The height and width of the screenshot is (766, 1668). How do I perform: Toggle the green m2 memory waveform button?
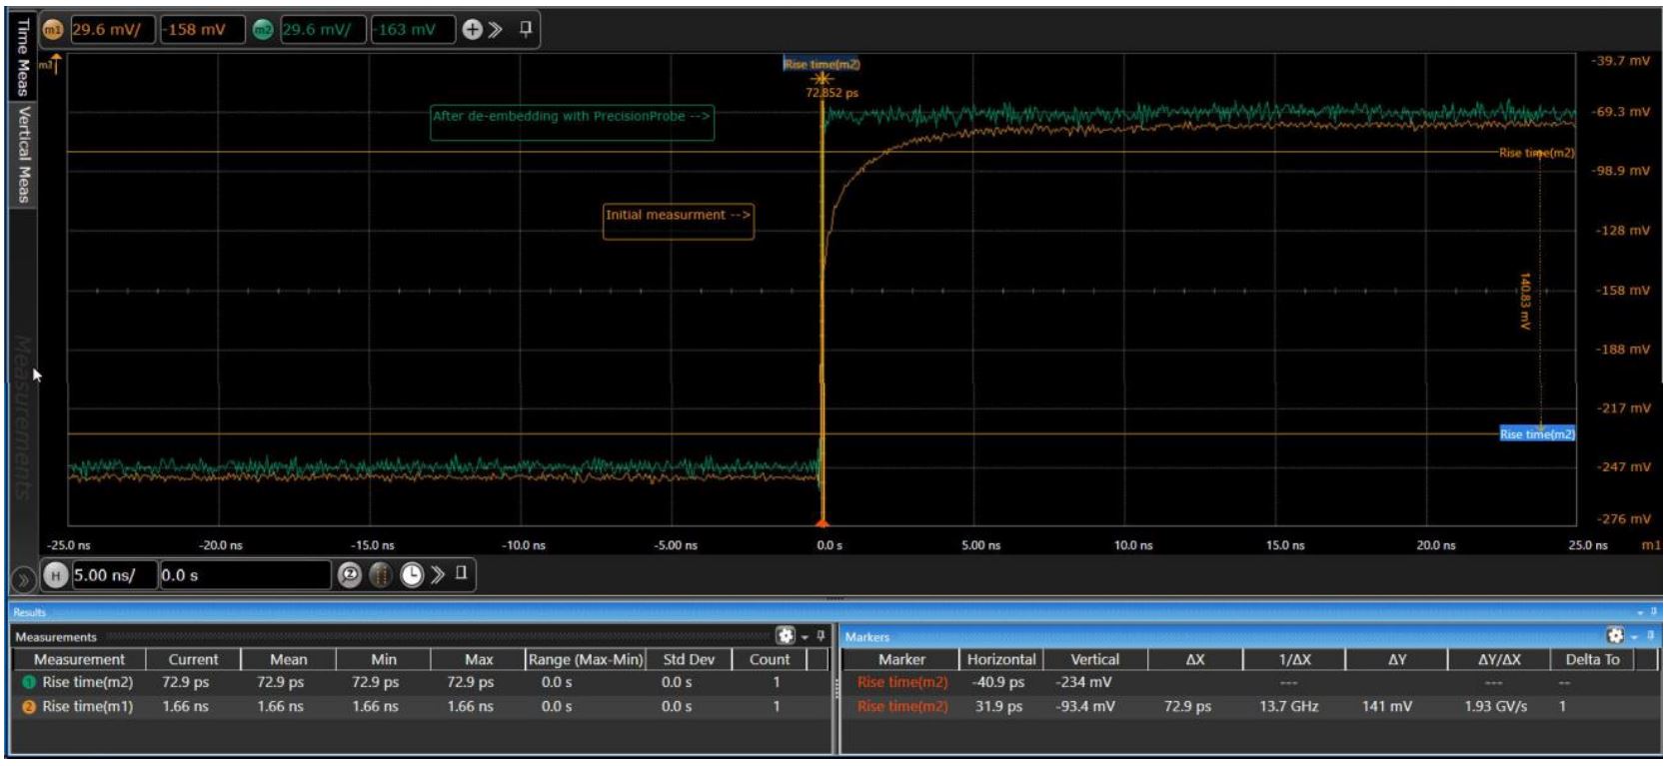(x=263, y=30)
